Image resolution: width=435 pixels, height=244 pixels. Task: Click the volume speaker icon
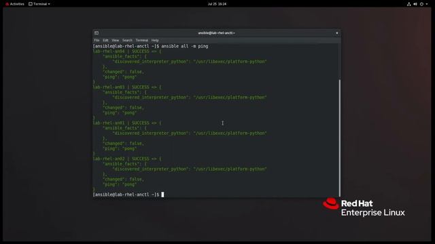[415, 4]
